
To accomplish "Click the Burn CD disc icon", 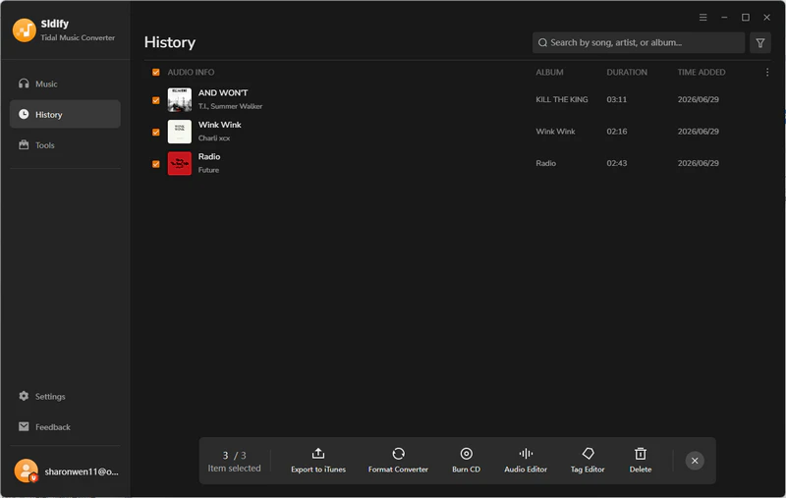I will click(466, 454).
